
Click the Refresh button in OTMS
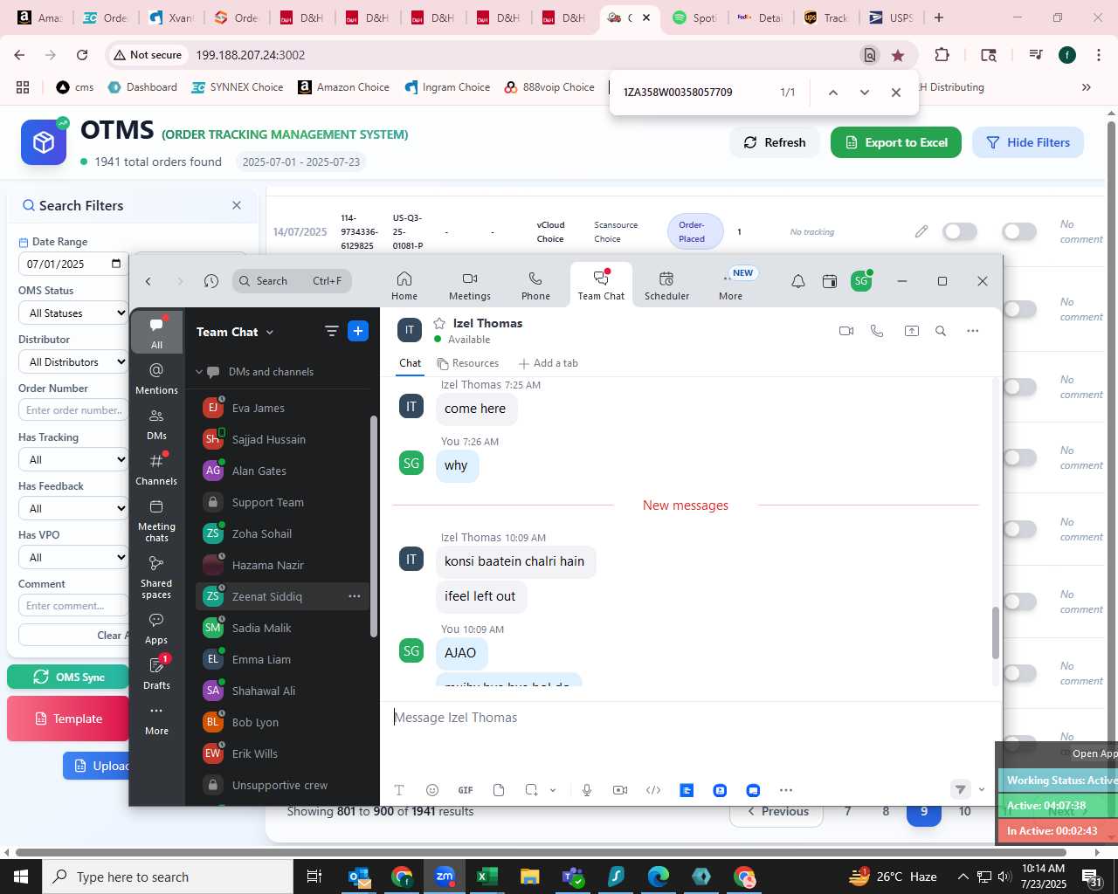pyautogui.click(x=775, y=142)
